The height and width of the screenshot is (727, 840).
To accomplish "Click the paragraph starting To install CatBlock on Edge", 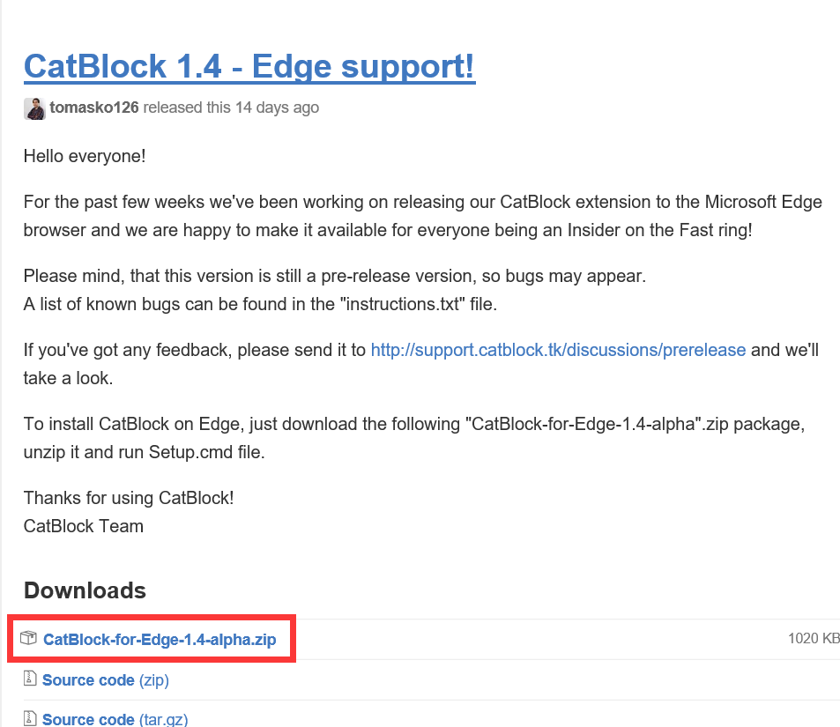I will coord(413,438).
